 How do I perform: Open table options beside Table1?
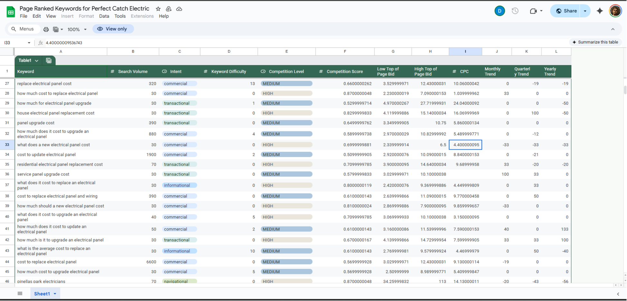tap(49, 60)
